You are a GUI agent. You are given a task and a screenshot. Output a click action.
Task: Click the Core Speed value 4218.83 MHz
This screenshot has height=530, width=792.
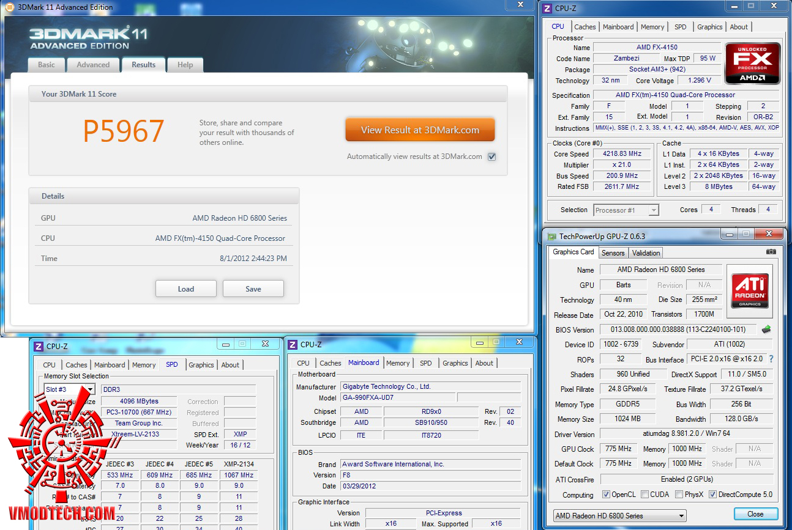point(623,154)
